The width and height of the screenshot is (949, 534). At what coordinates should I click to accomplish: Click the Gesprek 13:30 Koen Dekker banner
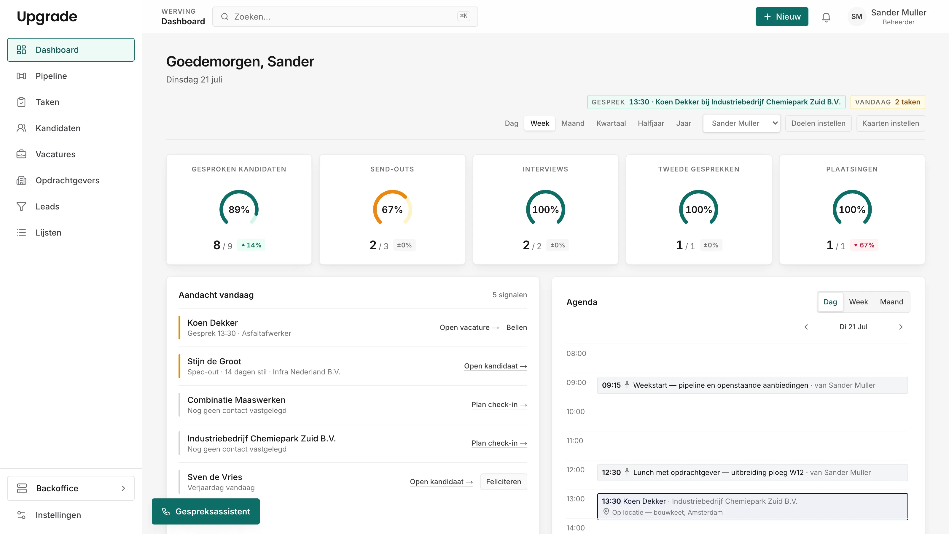[x=716, y=102]
